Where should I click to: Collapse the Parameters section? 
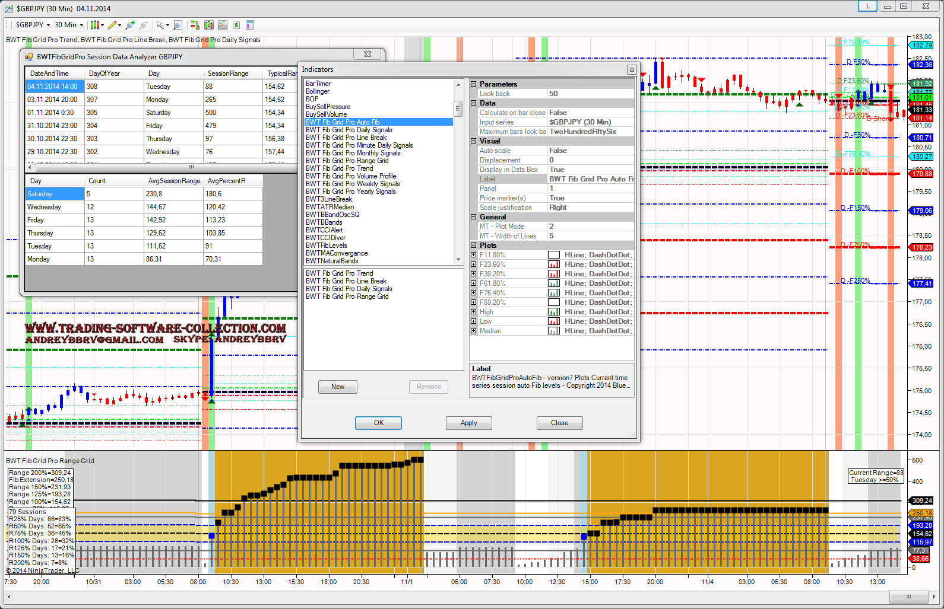click(474, 84)
